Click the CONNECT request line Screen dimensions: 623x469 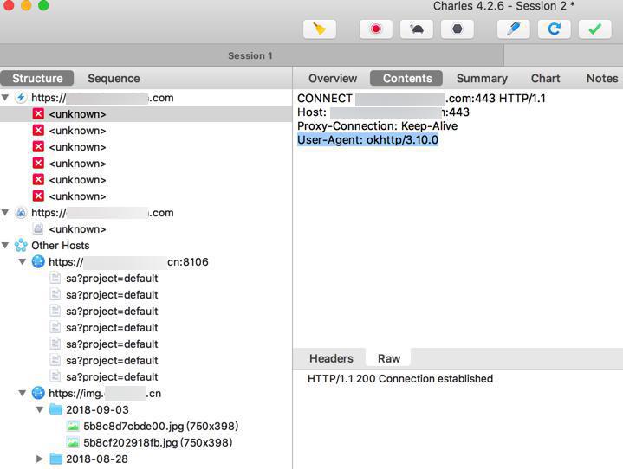(422, 99)
